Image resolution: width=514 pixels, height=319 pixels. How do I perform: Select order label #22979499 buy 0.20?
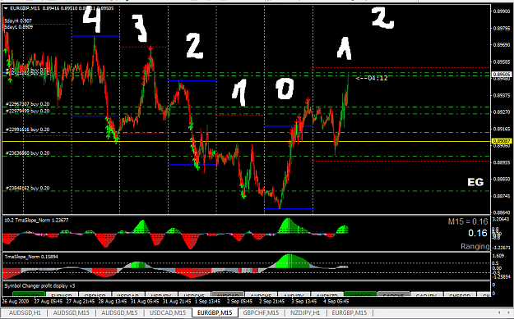[27, 112]
